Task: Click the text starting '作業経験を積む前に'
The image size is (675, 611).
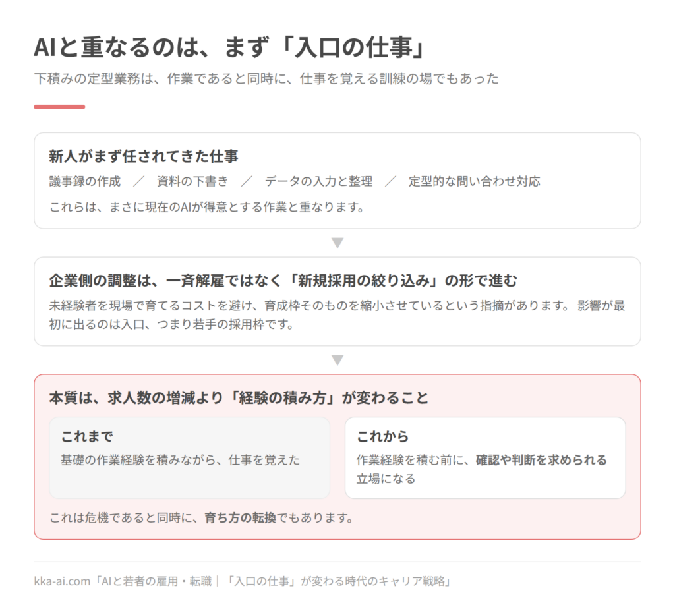Action: click(482, 469)
